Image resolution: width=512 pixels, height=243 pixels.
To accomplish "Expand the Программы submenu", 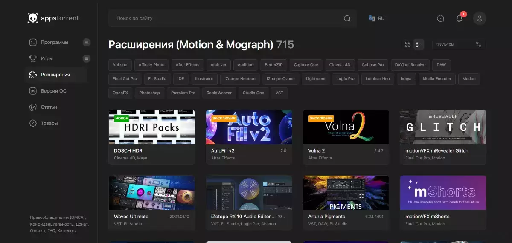I will 87,42.
